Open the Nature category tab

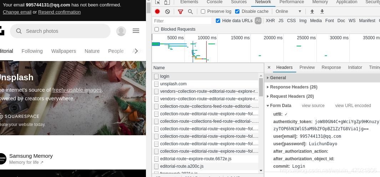tap(92, 51)
